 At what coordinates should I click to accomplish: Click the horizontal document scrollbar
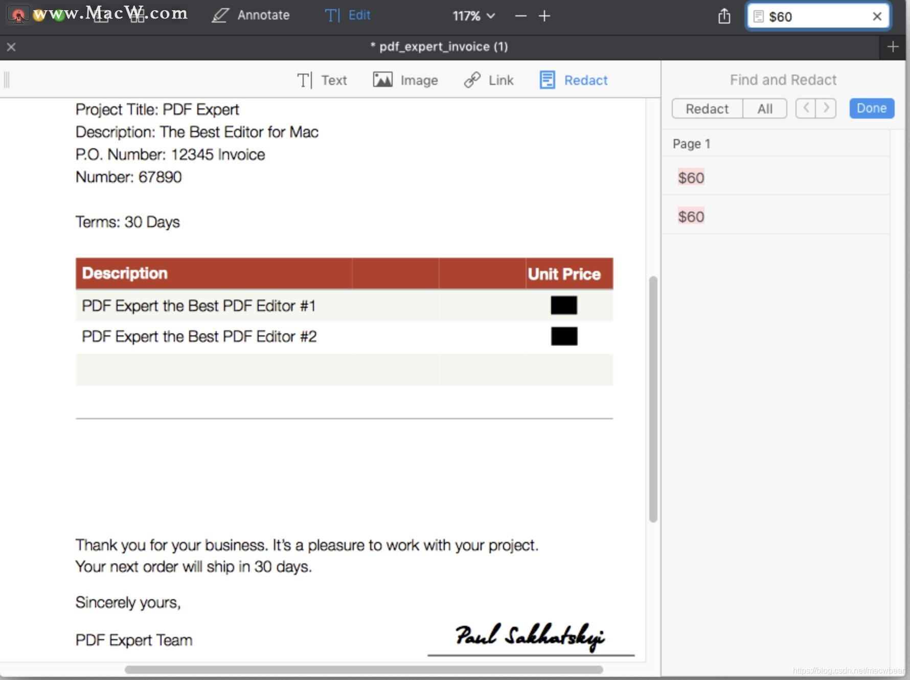(364, 669)
